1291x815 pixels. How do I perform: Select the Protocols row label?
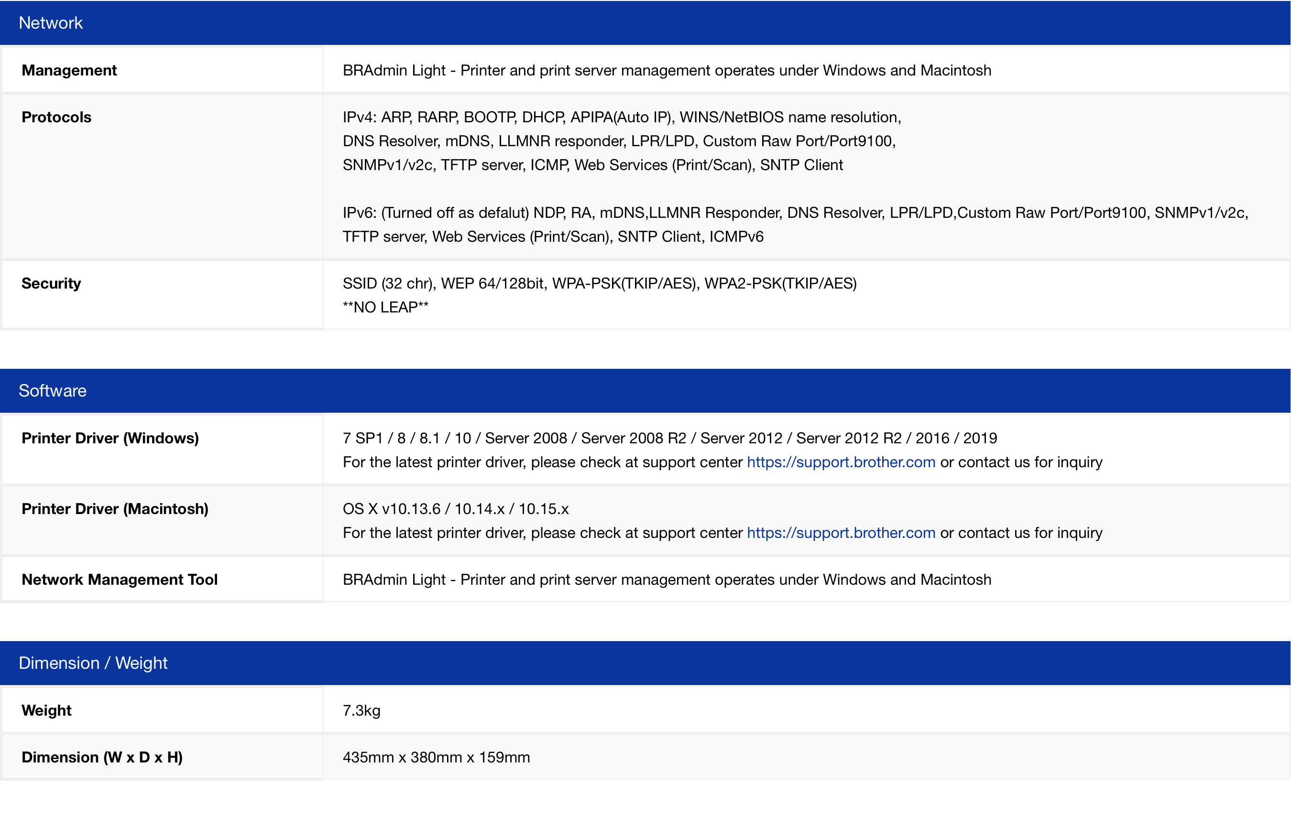56,118
